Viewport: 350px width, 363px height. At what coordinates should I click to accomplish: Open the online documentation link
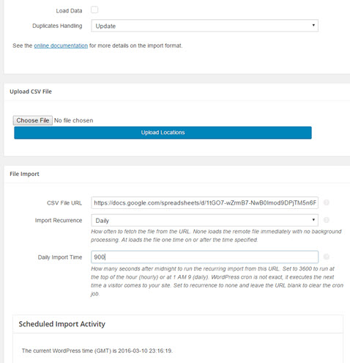coord(61,45)
